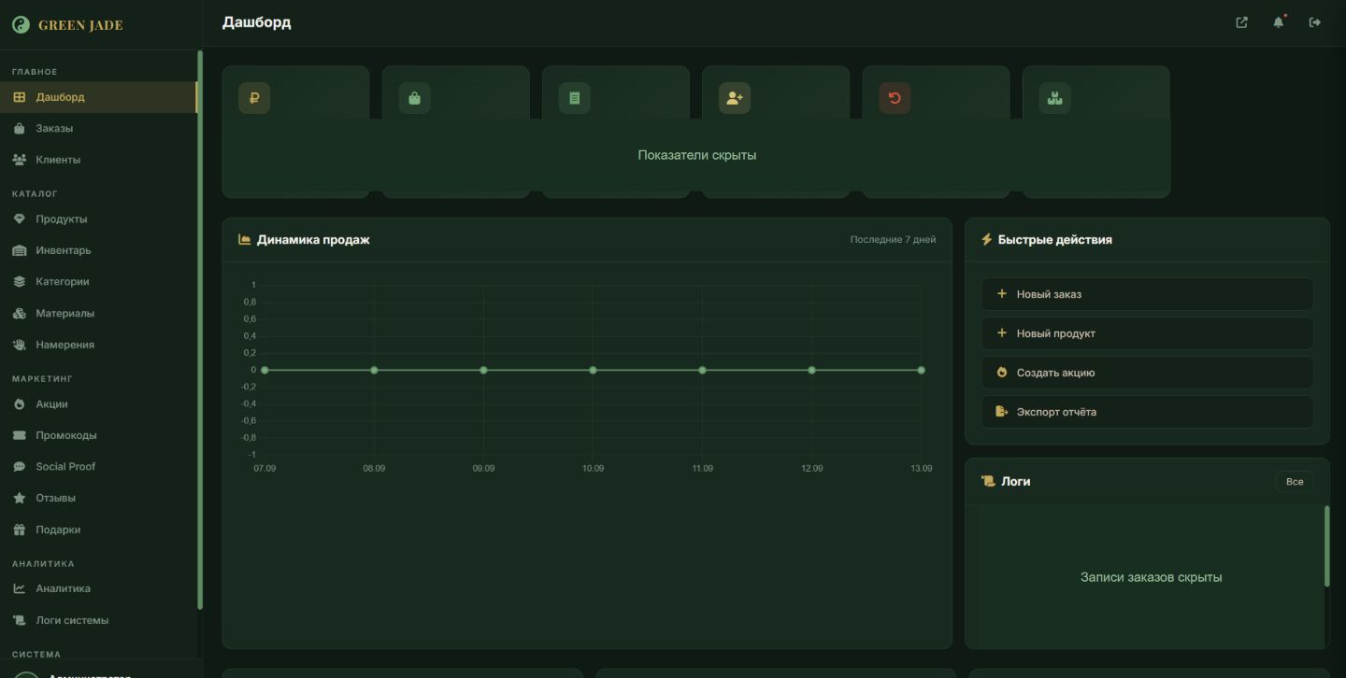Click the sidebar vertical scrollbar

coord(199,329)
